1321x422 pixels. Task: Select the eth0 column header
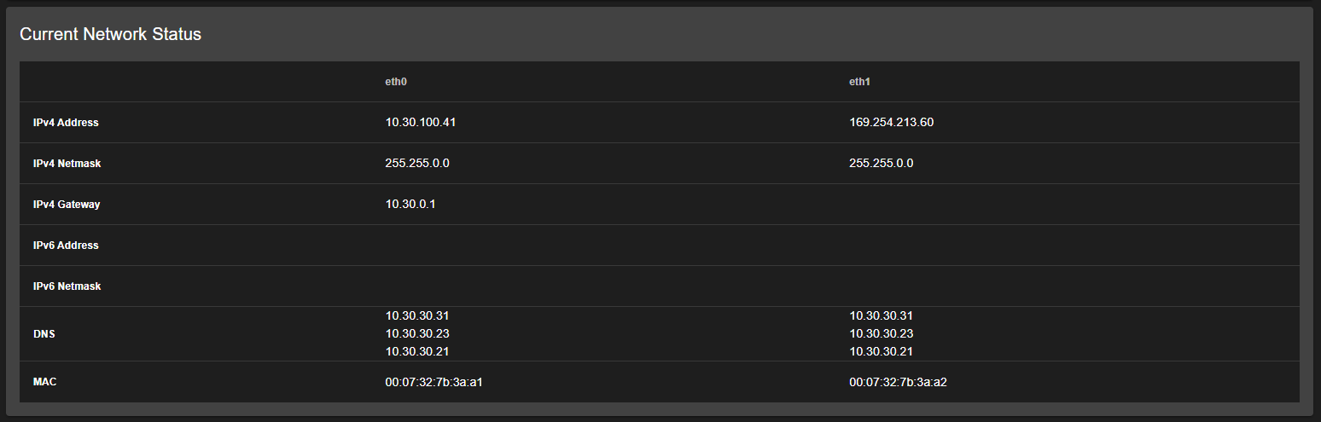[x=396, y=82]
